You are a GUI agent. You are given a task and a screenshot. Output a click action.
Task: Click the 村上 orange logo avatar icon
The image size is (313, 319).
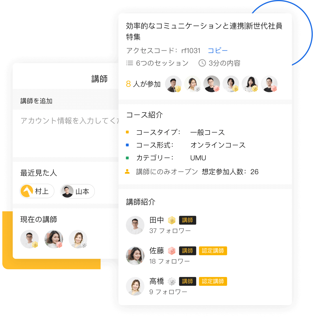27,191
